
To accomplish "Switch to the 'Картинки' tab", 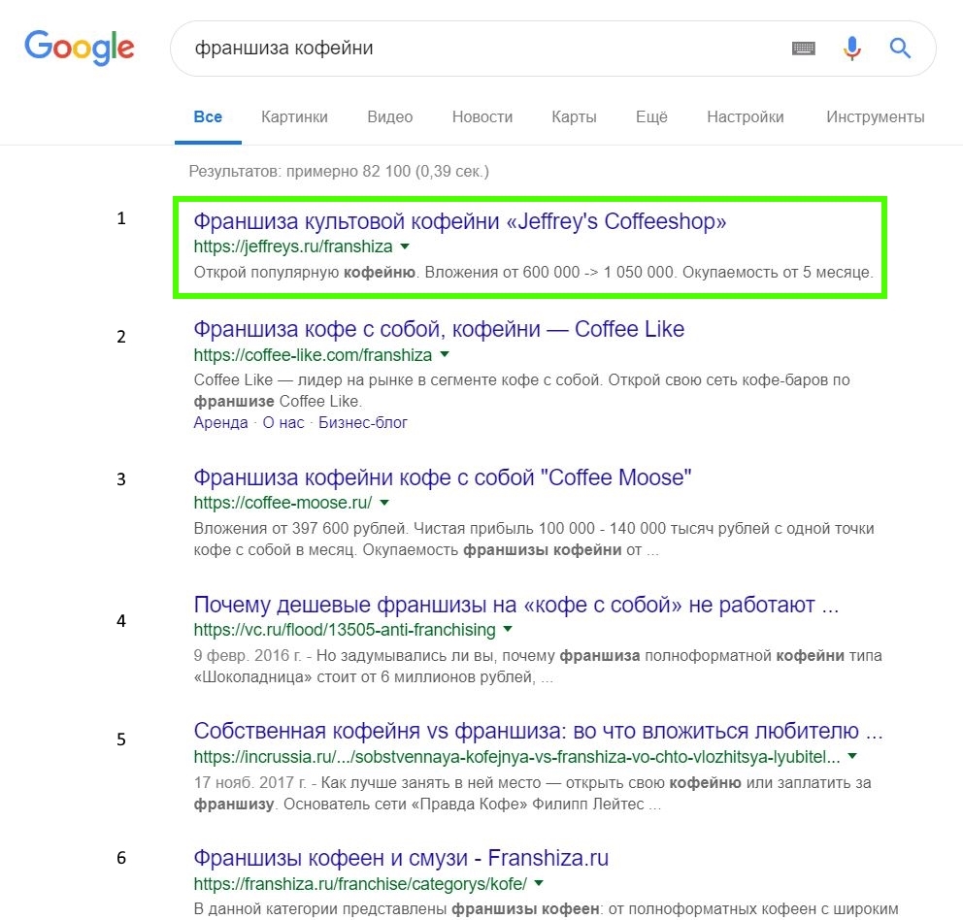I will (294, 116).
